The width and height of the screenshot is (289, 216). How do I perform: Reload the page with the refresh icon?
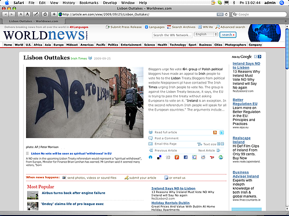[226, 14]
